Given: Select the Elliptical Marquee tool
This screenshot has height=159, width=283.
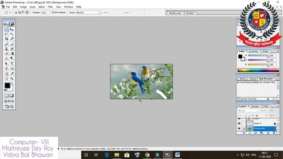Looking at the screenshot, I should coord(7,30).
